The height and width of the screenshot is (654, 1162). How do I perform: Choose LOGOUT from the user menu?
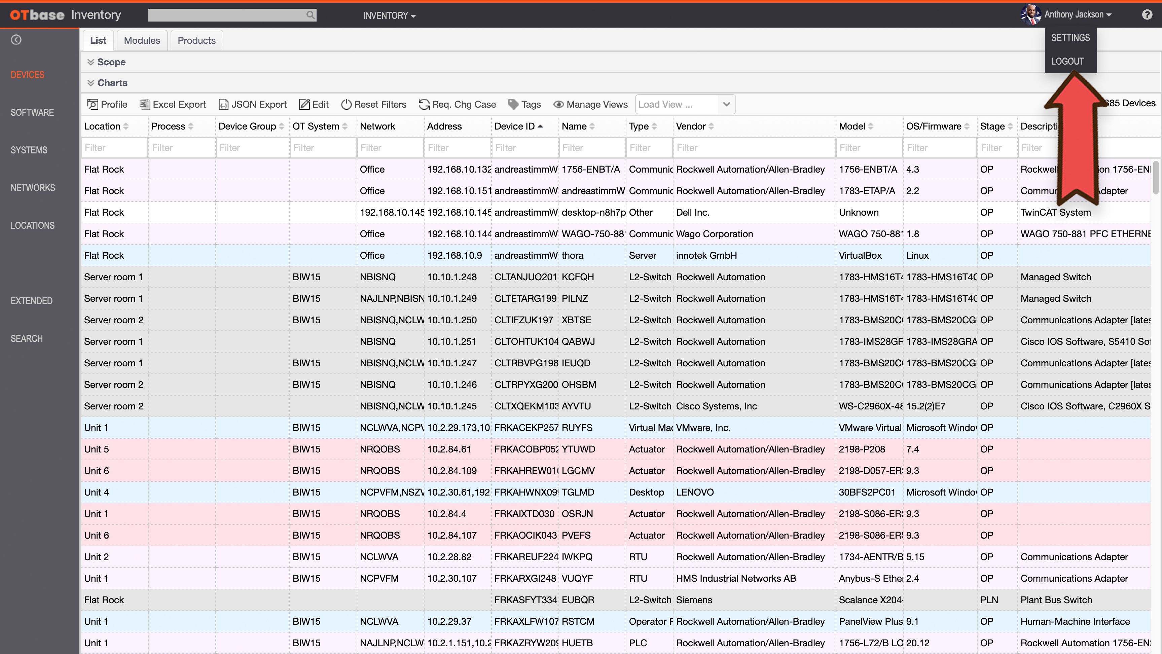coord(1067,61)
